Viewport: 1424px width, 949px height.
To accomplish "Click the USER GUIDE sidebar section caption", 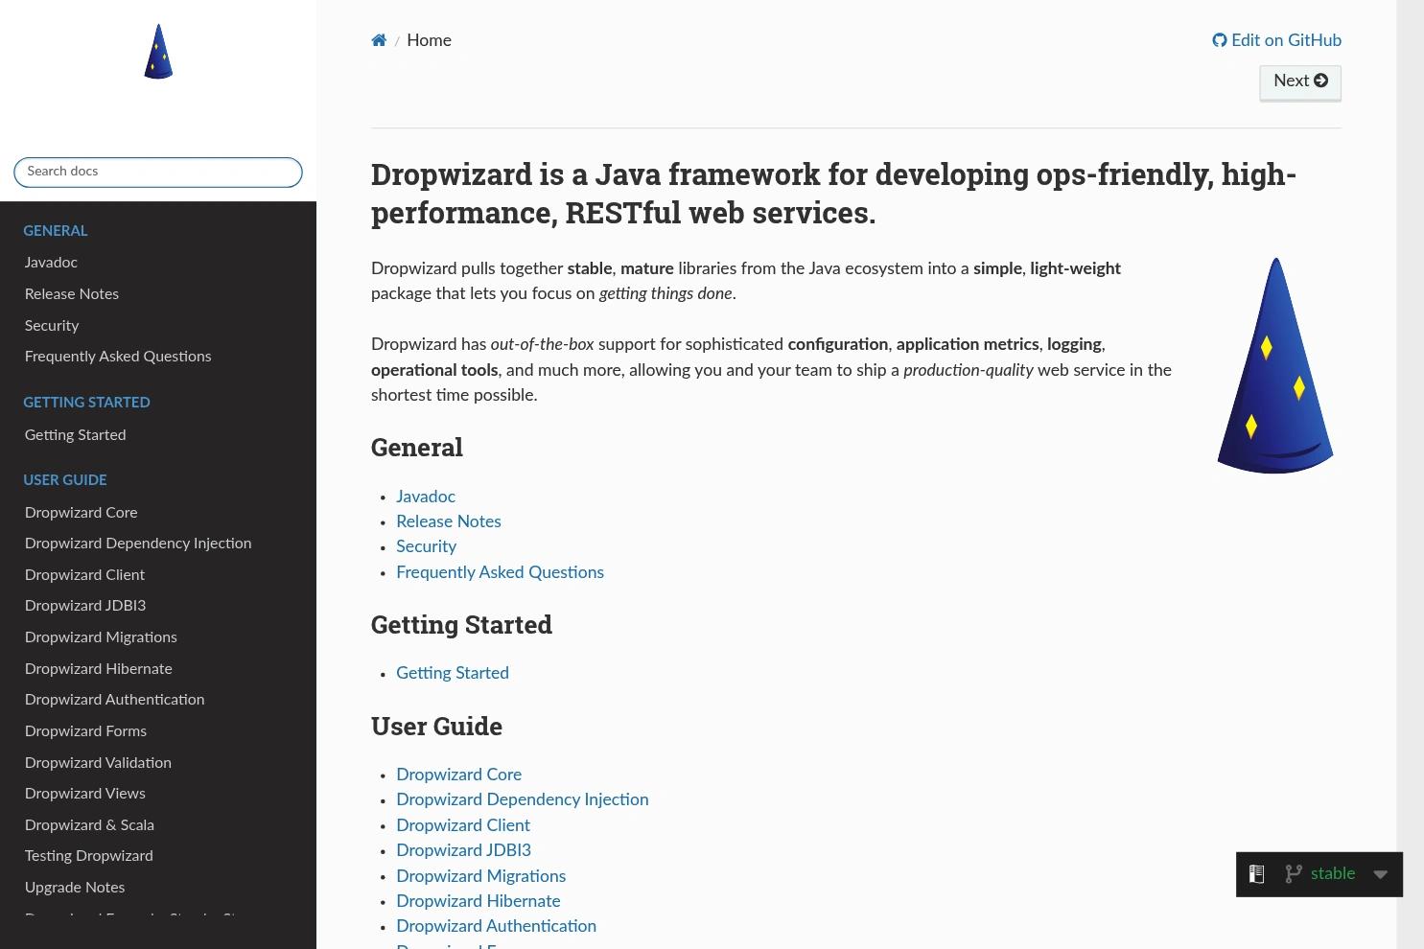I will 65,480.
